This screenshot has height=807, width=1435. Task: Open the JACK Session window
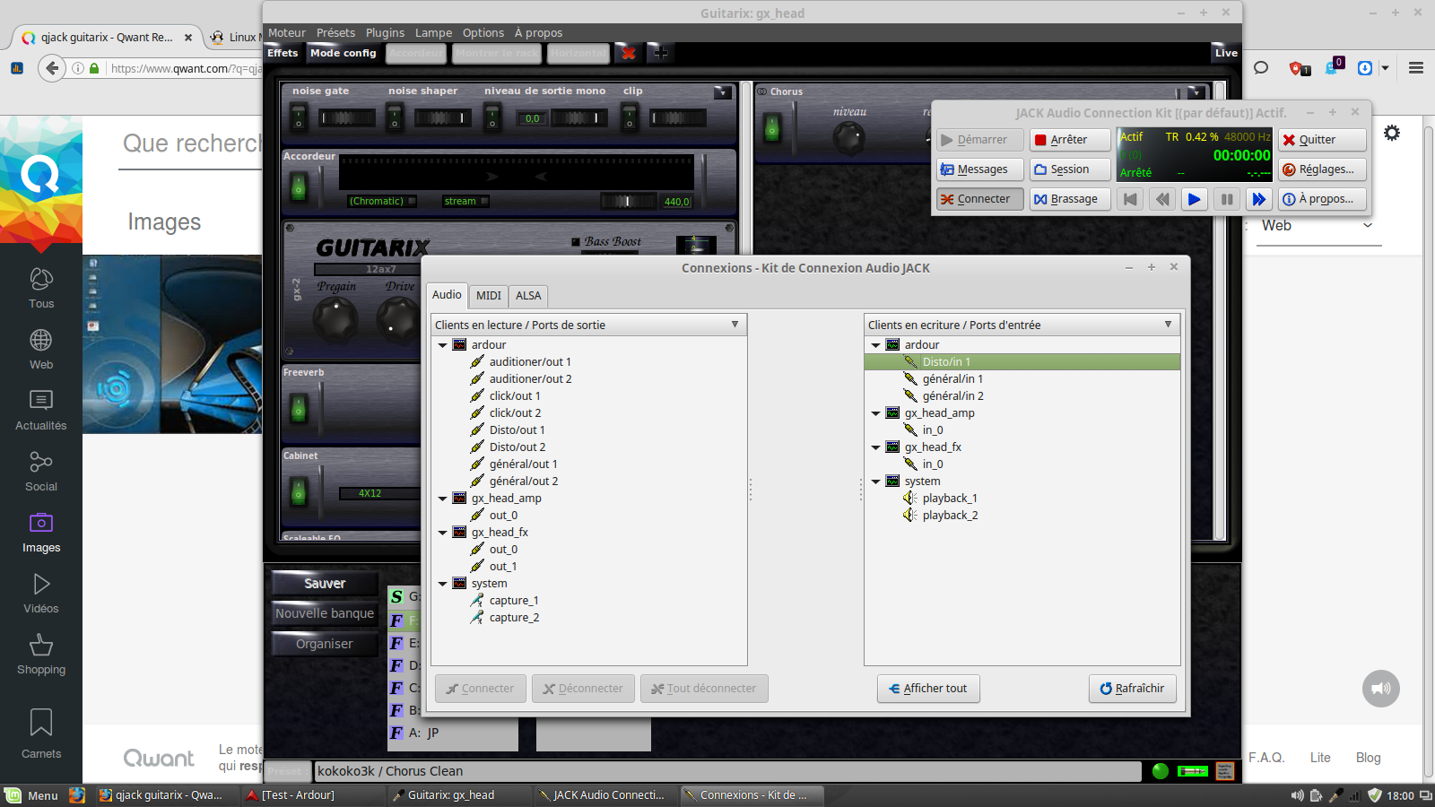coord(1070,169)
